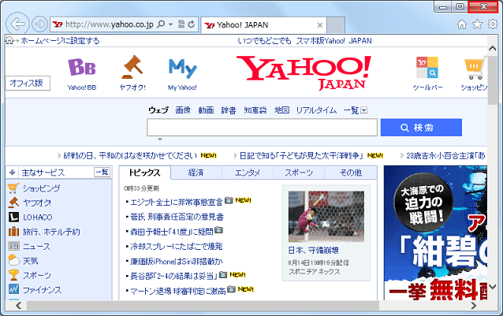
Task: Open ヤフオク! in the services sidebar
Action: coord(37,203)
